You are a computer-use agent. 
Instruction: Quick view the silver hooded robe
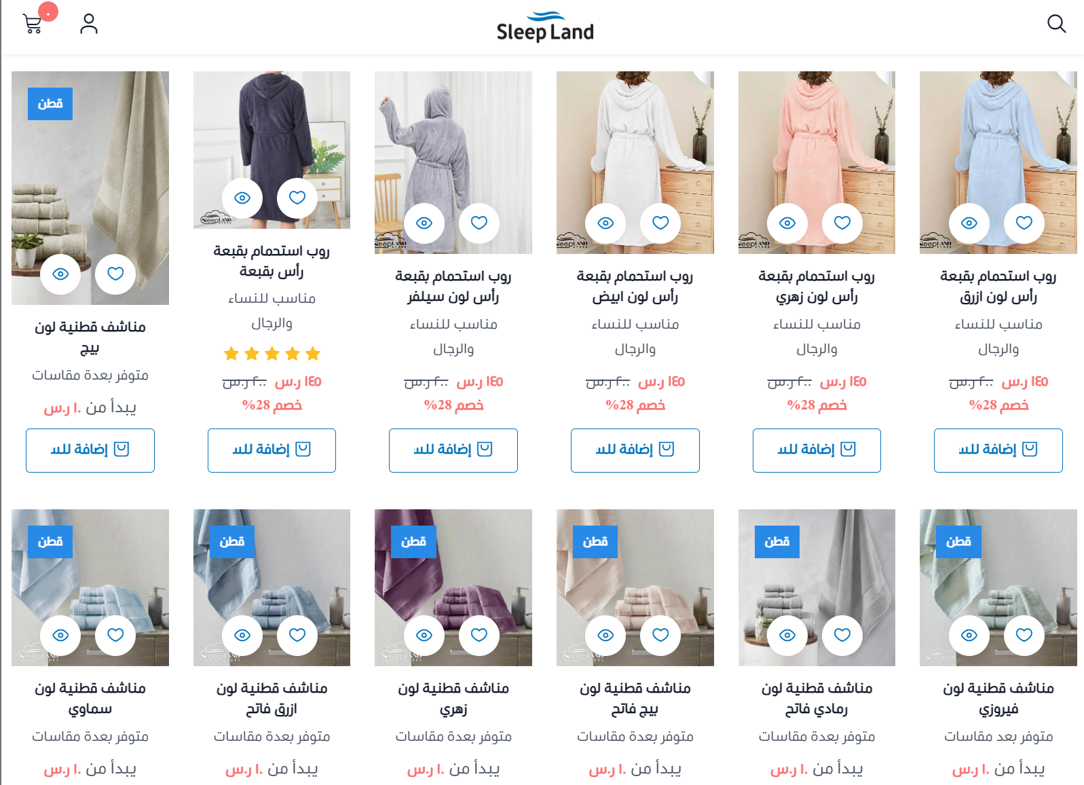424,223
